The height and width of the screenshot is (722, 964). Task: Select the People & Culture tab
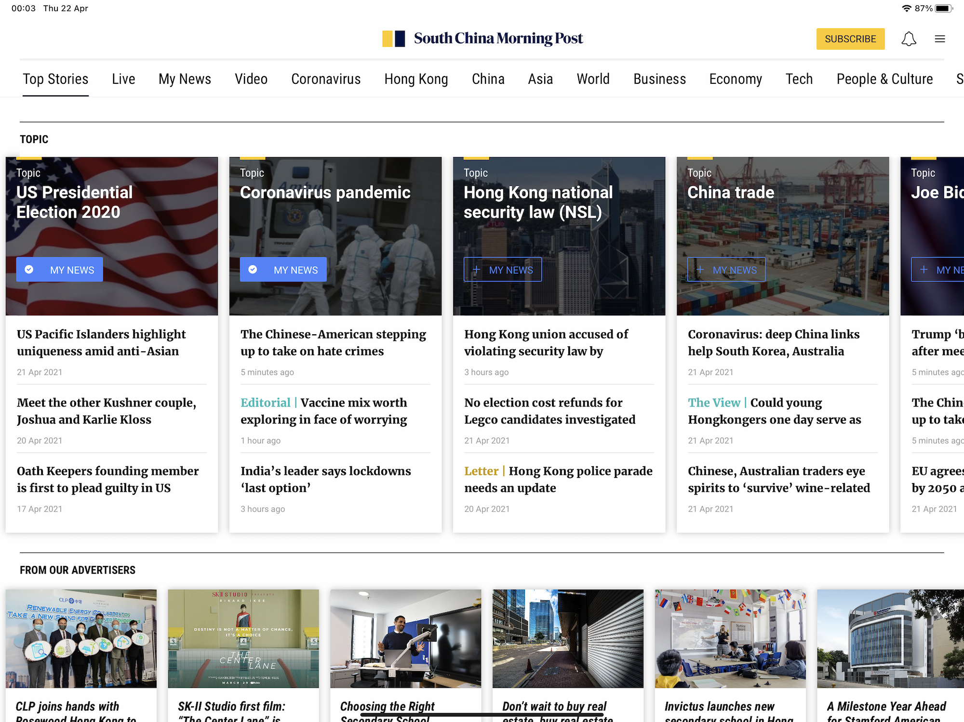point(885,79)
